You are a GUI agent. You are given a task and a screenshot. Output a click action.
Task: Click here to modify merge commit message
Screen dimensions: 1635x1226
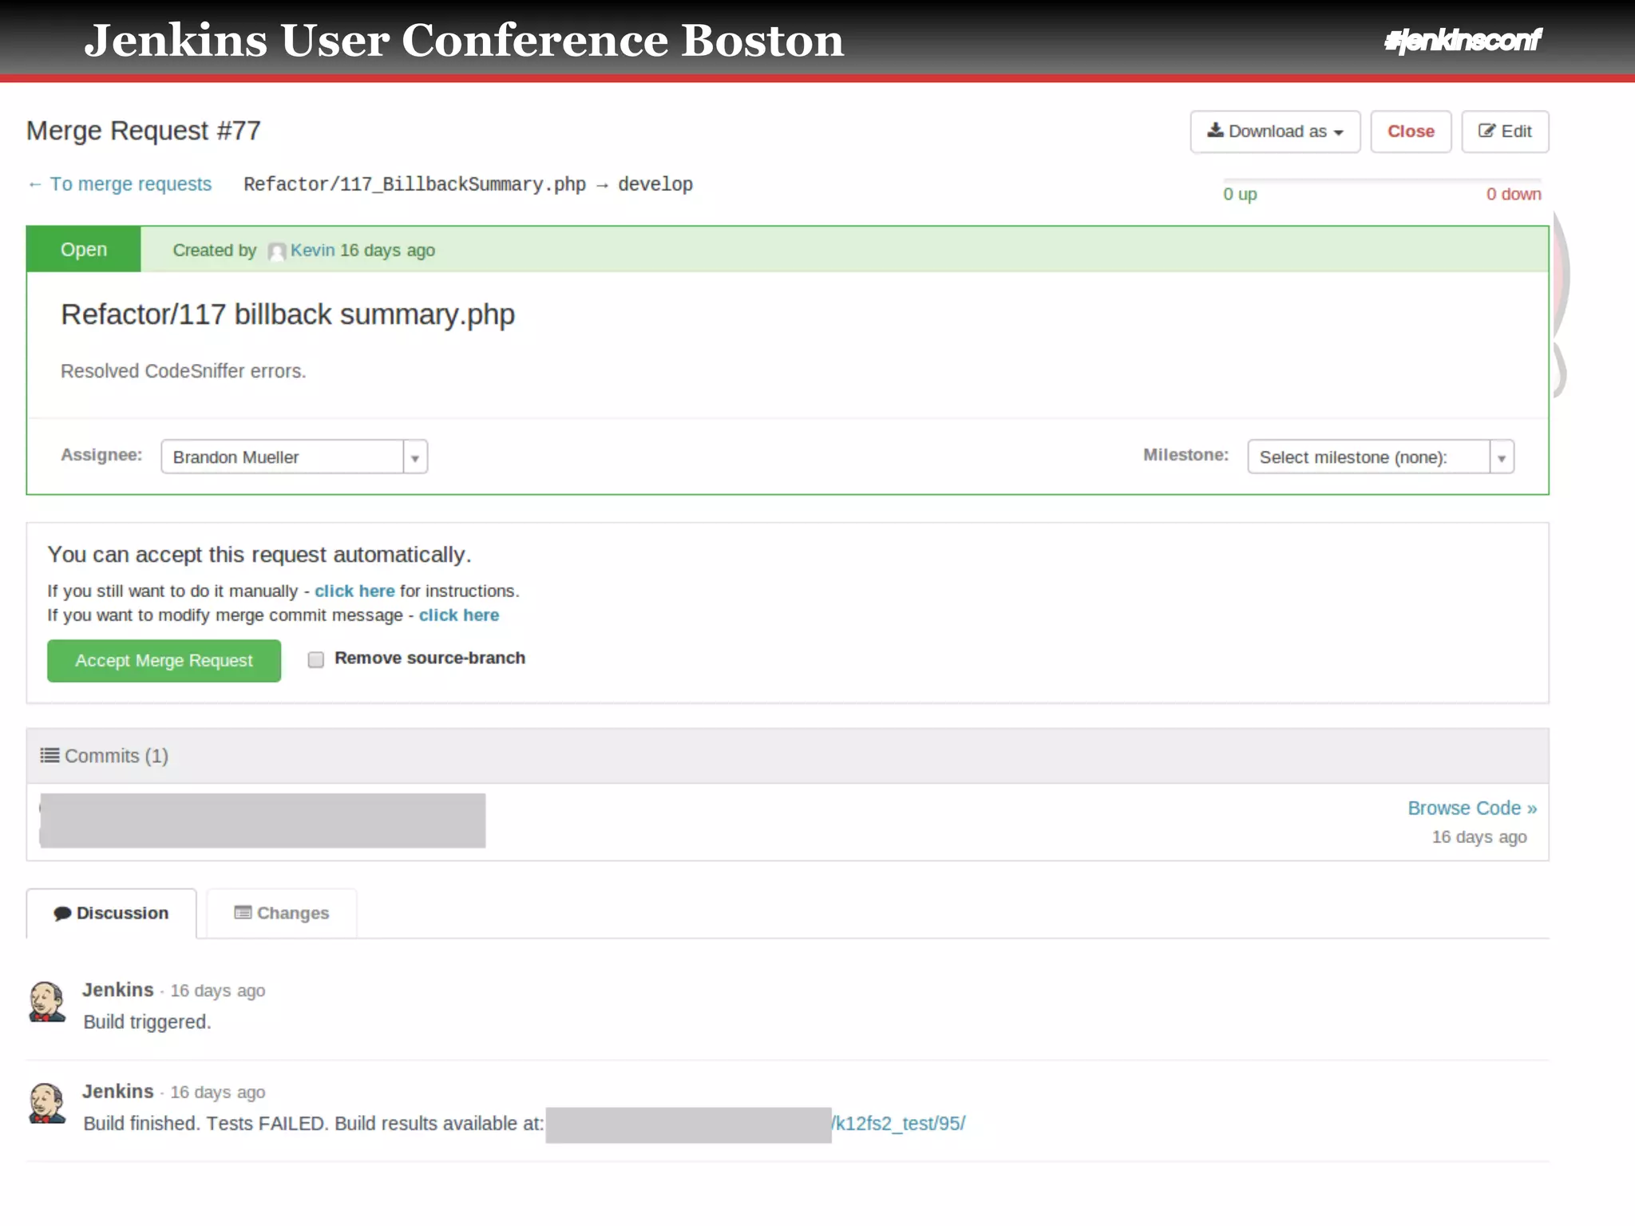(459, 615)
